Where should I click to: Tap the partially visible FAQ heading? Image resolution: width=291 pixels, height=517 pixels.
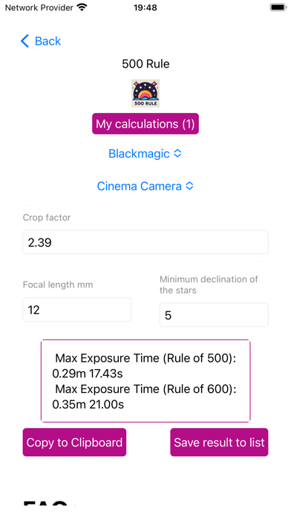click(x=46, y=503)
